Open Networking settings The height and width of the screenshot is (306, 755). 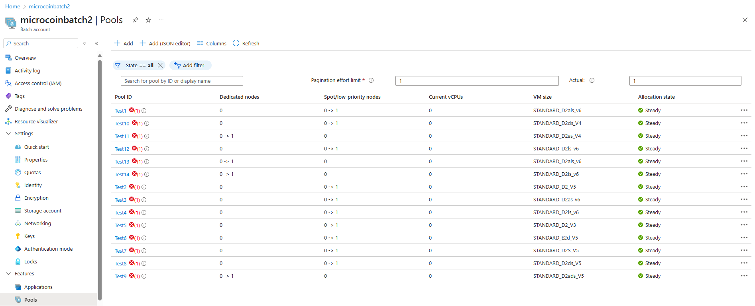click(37, 223)
